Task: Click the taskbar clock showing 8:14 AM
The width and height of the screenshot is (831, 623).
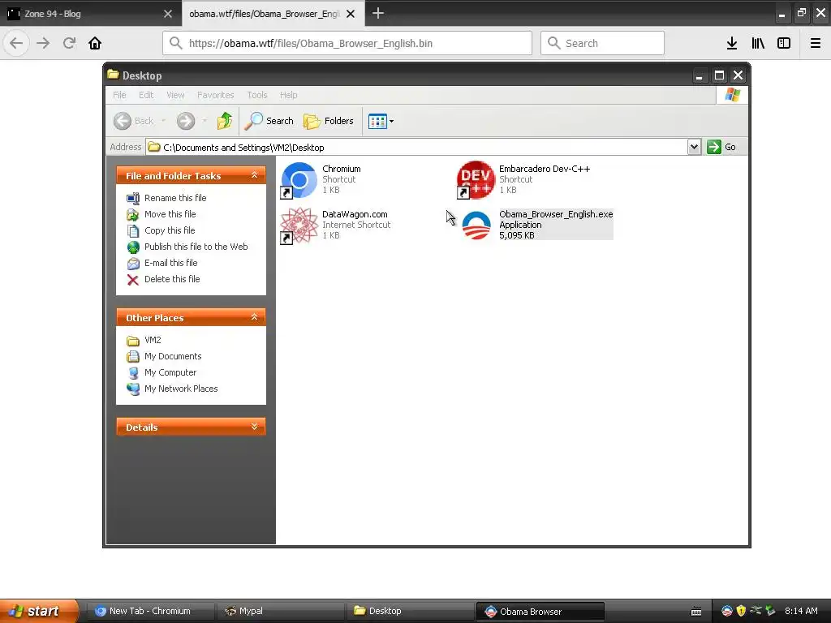Action: (801, 611)
